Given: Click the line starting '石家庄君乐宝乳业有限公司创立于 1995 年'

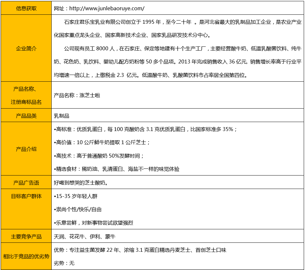Looking at the screenshot, I should [183, 22].
